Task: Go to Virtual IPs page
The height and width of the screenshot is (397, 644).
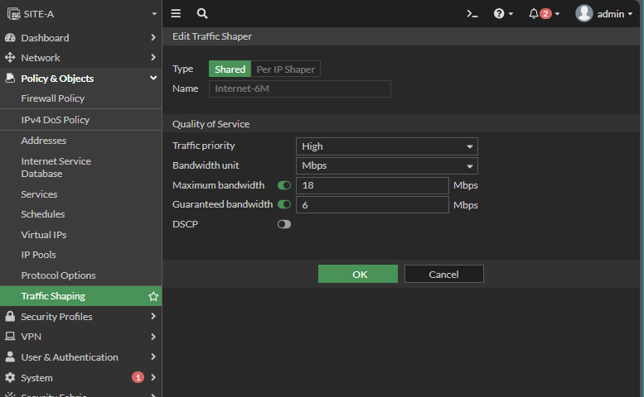Action: (43, 235)
